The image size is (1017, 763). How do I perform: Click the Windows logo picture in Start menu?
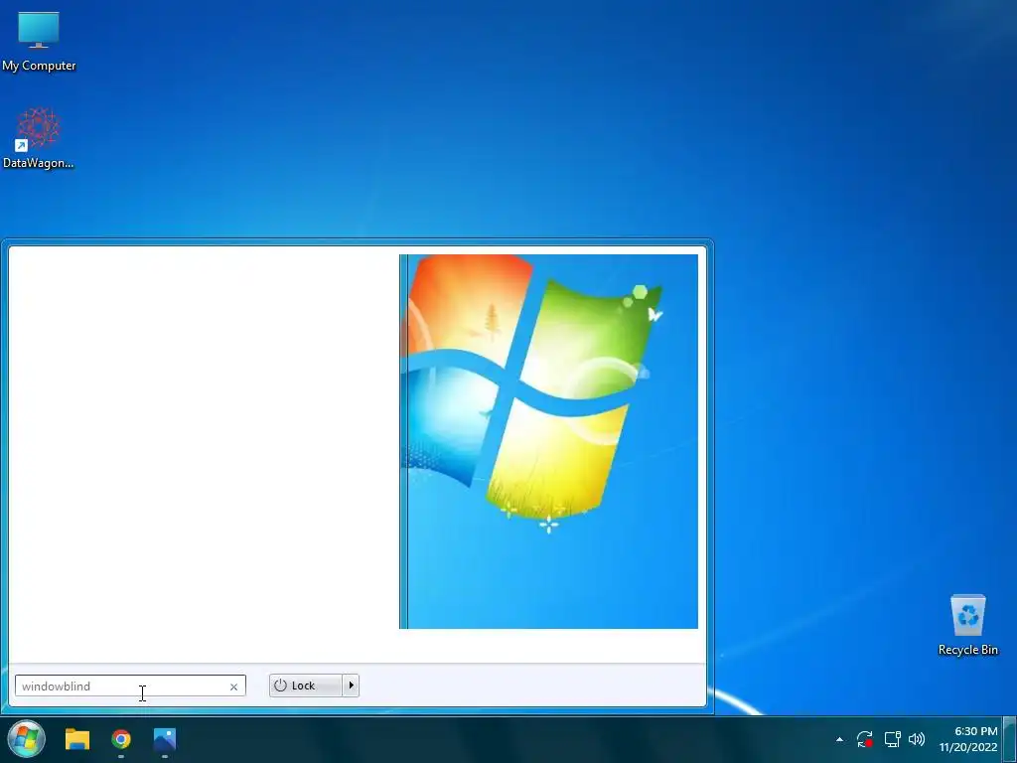[548, 441]
